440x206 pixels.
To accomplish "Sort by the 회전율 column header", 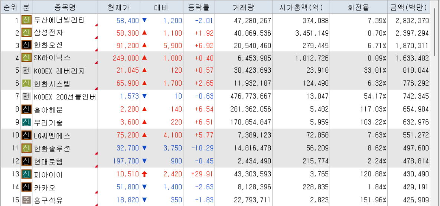I will 358,7.
